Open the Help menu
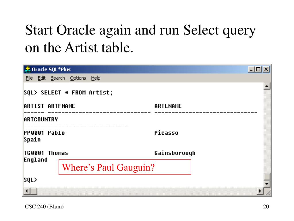 pyautogui.click(x=96, y=78)
